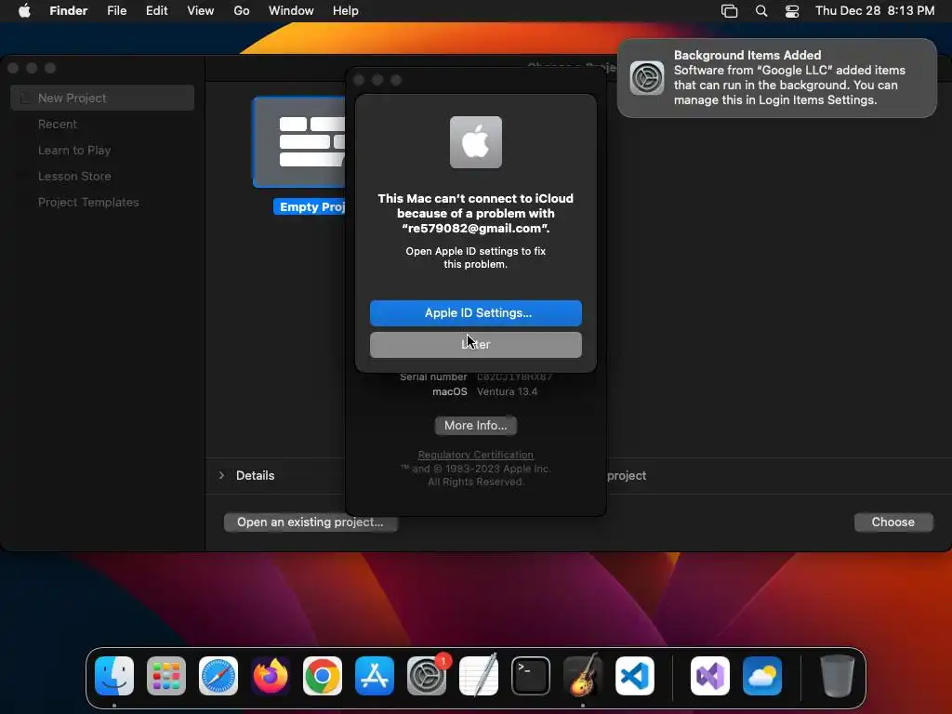Click More Info… in About This Mac
This screenshot has height=714, width=952.
click(475, 426)
